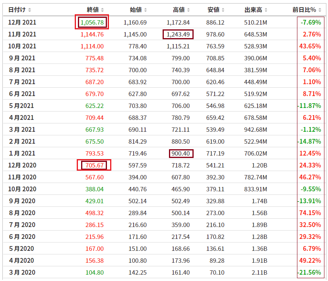Select volume 942.68M
This screenshot has height=281, width=328.
[x=256, y=129]
